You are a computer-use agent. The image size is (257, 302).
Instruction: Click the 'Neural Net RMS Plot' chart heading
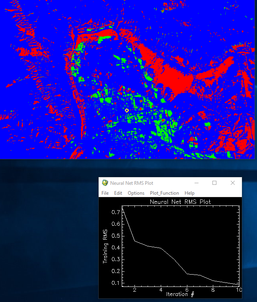click(180, 202)
